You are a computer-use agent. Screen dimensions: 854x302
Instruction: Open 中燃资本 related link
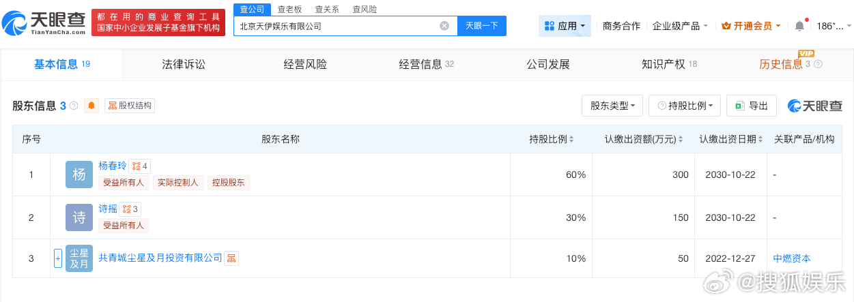click(792, 258)
